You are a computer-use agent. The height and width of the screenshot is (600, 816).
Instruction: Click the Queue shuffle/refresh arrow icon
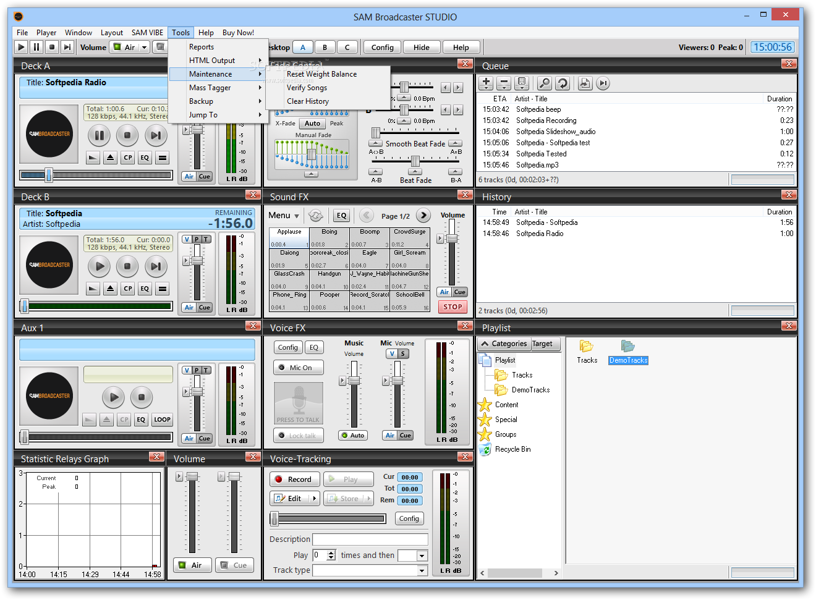pos(562,83)
